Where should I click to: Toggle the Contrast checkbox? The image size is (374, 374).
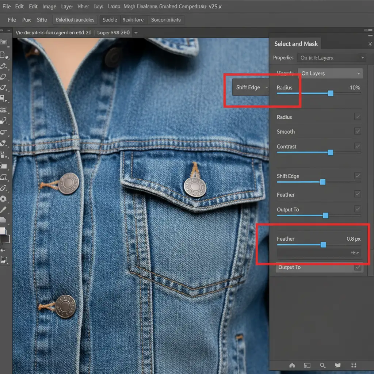pos(358,146)
